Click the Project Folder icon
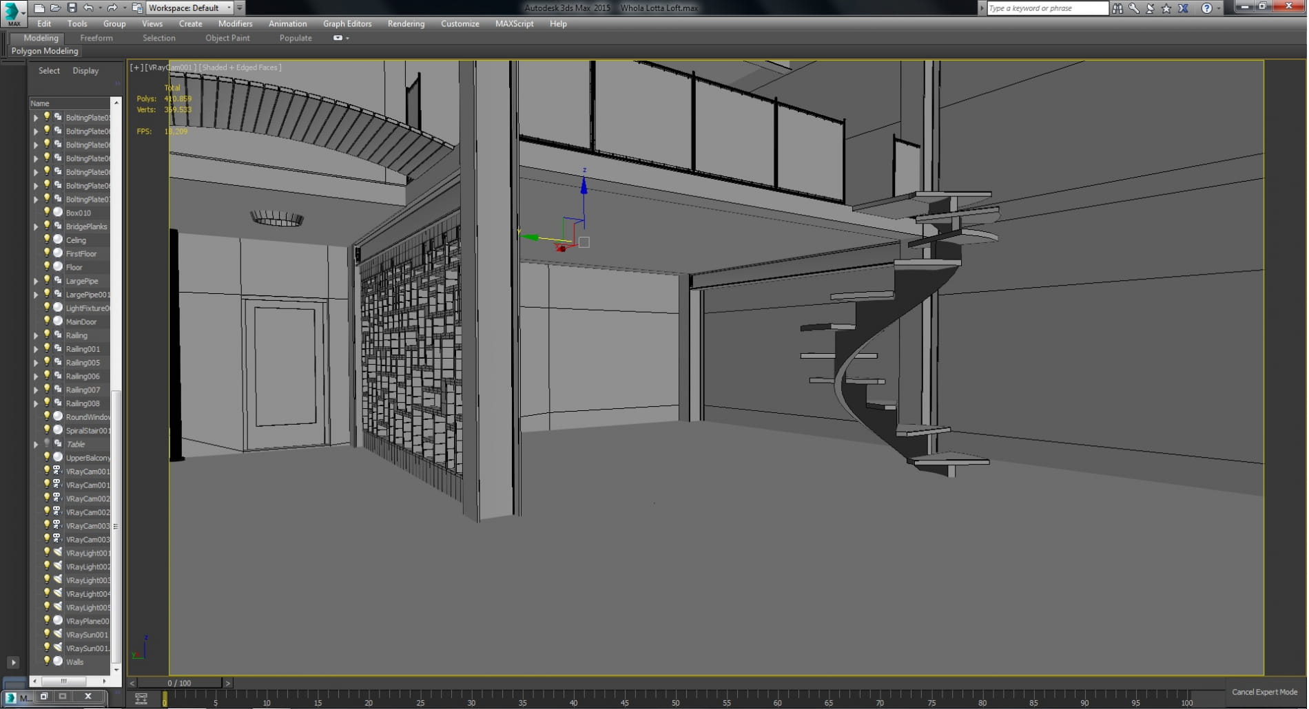 pos(137,8)
